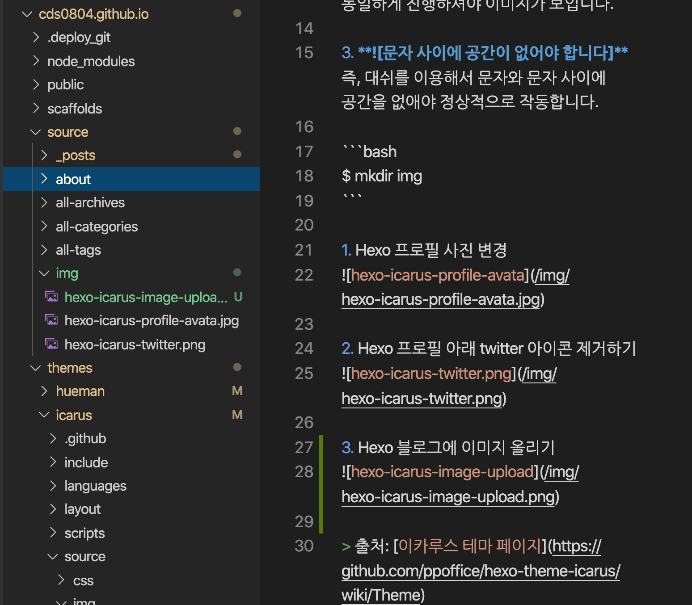
Task: Collapse the top-level source folder chevron
Action: [36, 132]
